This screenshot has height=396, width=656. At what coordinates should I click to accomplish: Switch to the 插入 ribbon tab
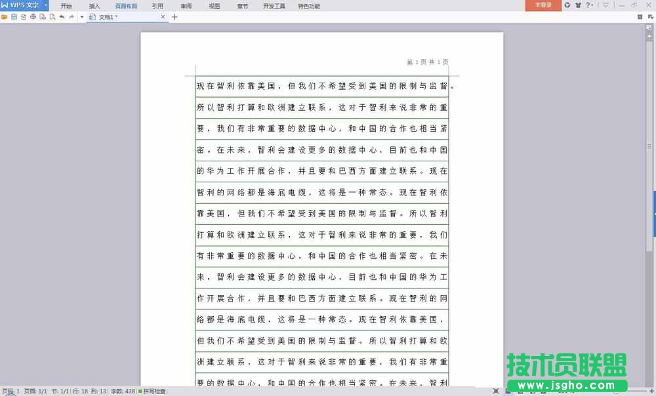pyautogui.click(x=94, y=6)
